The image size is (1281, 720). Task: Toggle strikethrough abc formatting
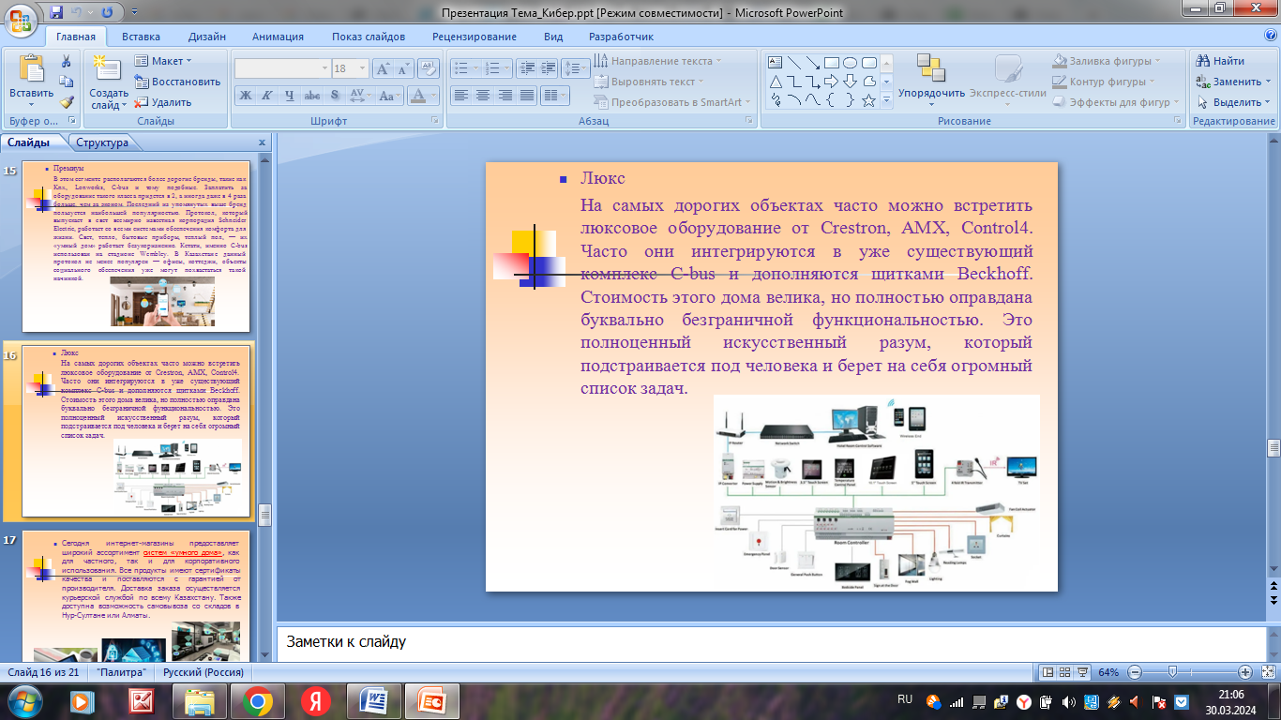312,95
